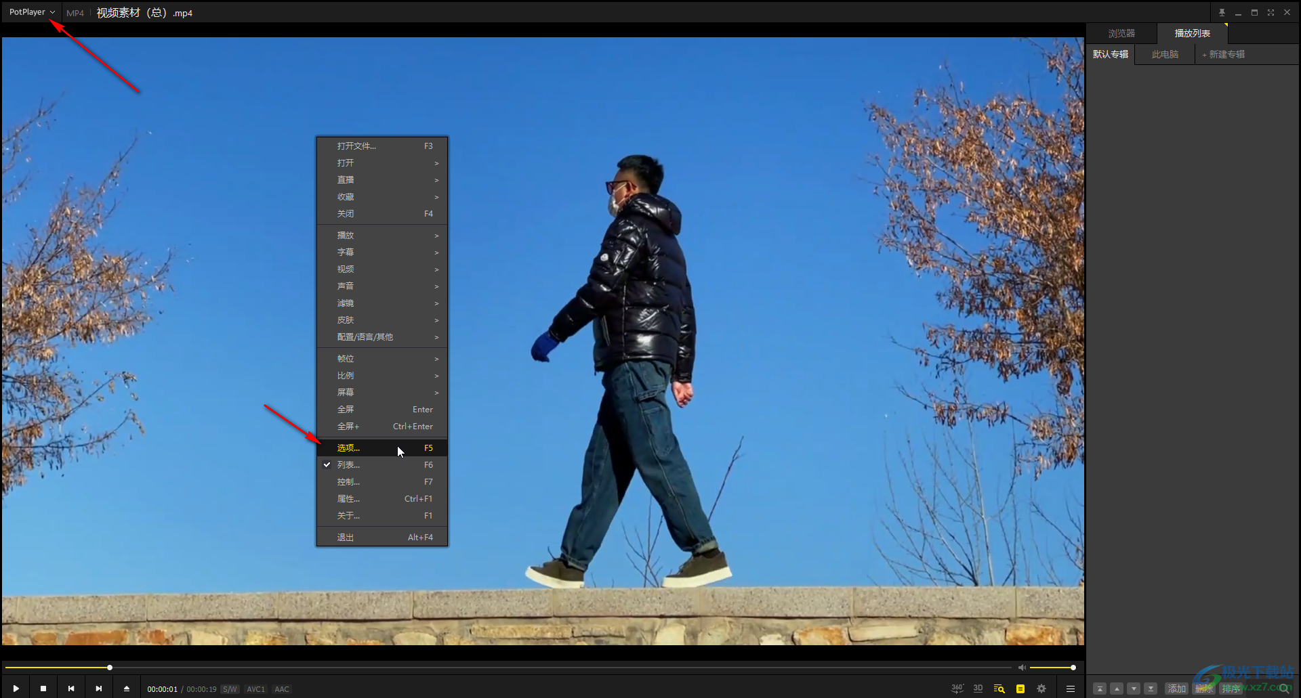Select 全屏 in the context menu
Screen dimensions: 1301x698
(x=382, y=410)
